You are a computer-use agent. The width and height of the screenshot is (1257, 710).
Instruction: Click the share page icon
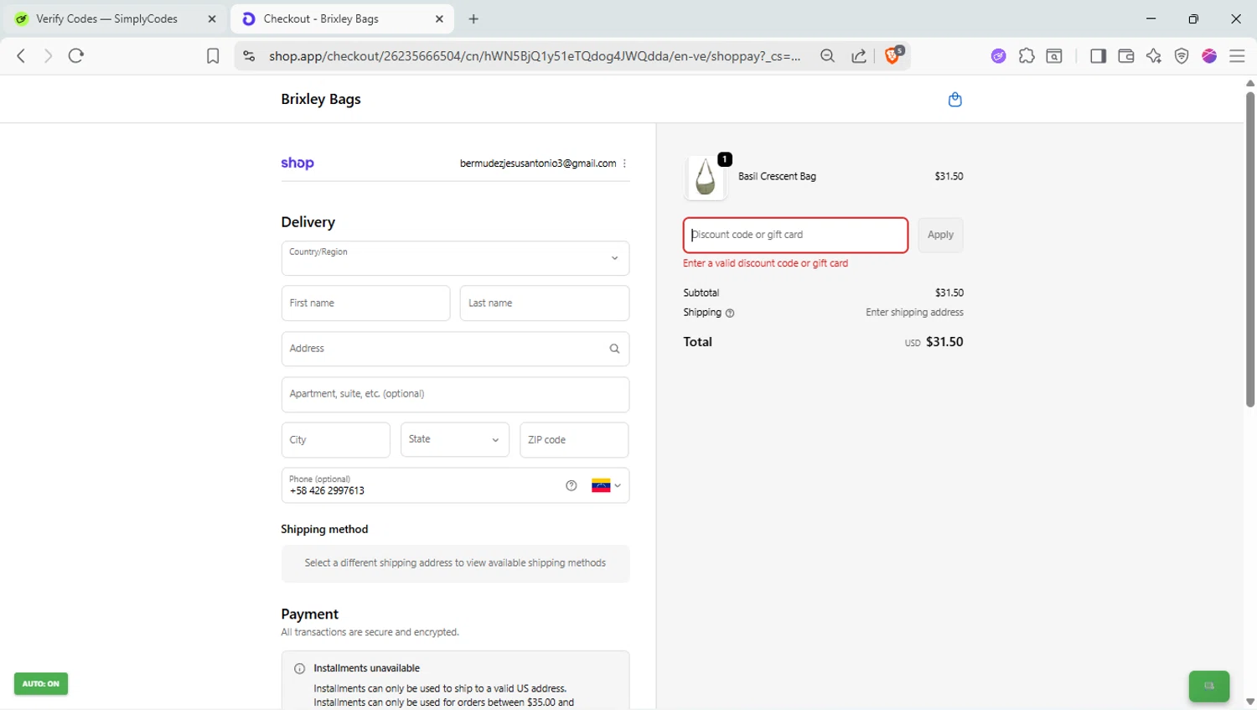pyautogui.click(x=859, y=56)
